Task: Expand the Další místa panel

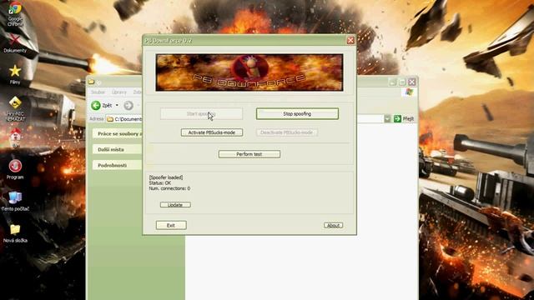Action: pos(118,149)
